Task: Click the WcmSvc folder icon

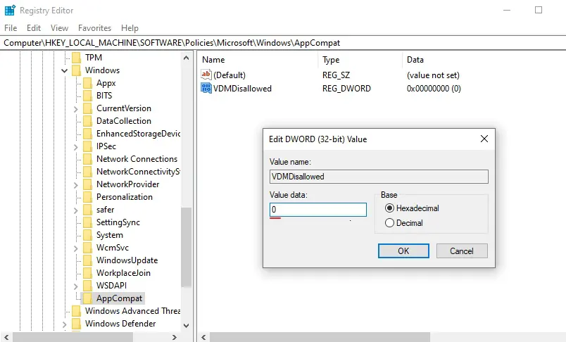Action: click(87, 248)
